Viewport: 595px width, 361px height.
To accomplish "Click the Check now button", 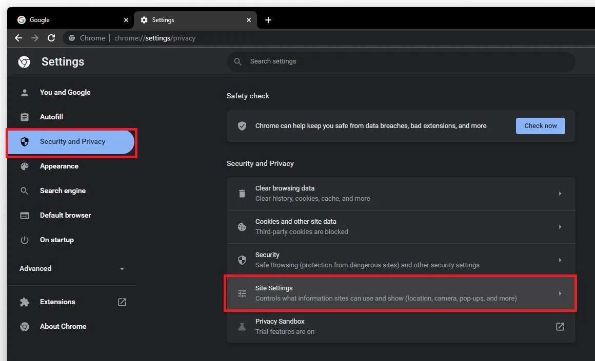I will point(540,126).
